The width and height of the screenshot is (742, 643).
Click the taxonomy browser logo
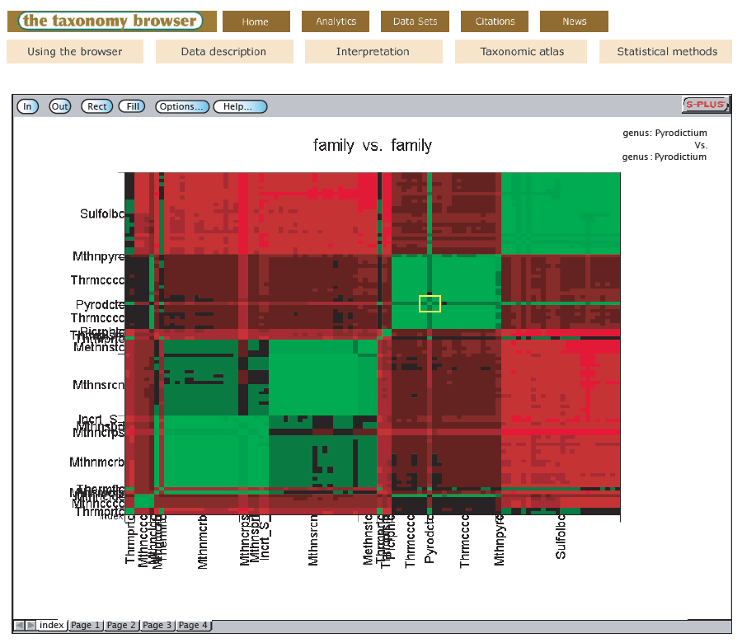point(111,21)
